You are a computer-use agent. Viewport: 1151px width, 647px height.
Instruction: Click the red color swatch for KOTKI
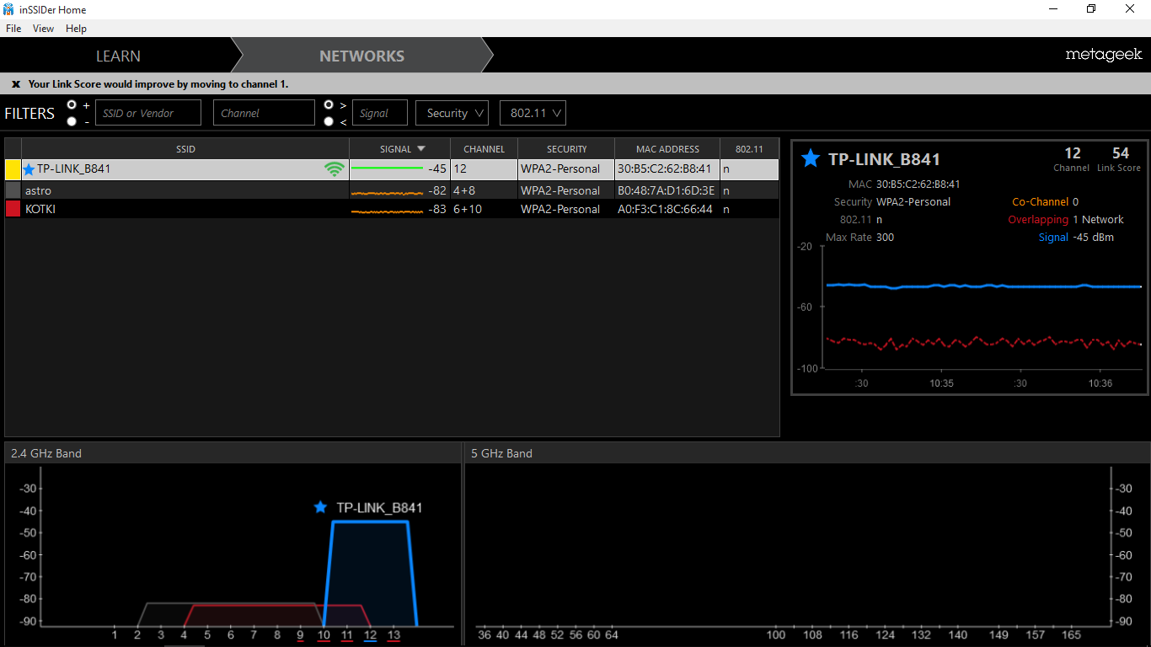click(x=13, y=209)
